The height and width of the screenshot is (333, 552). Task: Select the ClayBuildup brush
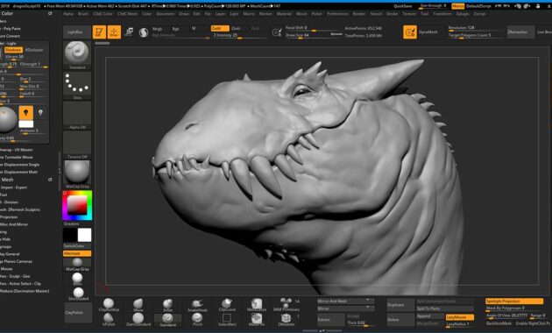click(x=109, y=305)
